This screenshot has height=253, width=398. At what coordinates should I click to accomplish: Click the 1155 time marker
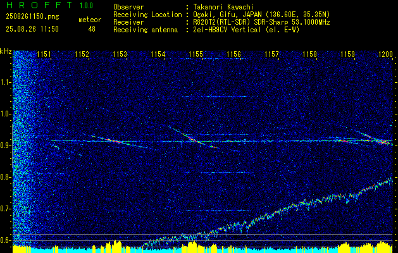click(196, 54)
